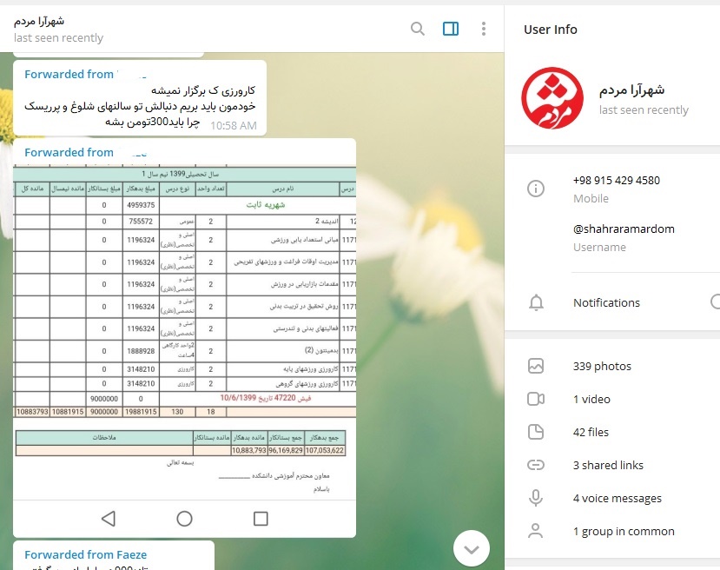The height and width of the screenshot is (570, 720).
Task: Click the document icon beside 42 files
Action: pos(536,432)
